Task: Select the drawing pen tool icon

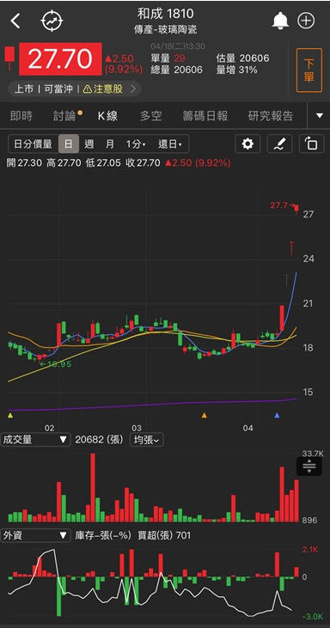Action: pyautogui.click(x=279, y=143)
